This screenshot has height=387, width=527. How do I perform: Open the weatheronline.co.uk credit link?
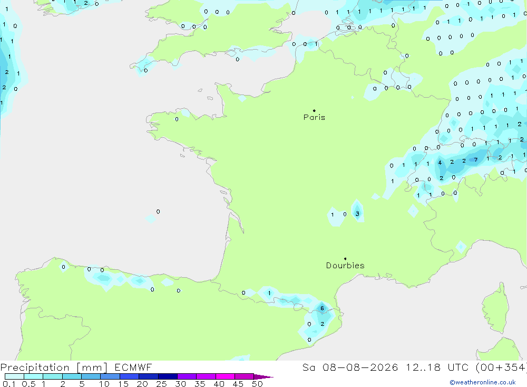point(483,382)
